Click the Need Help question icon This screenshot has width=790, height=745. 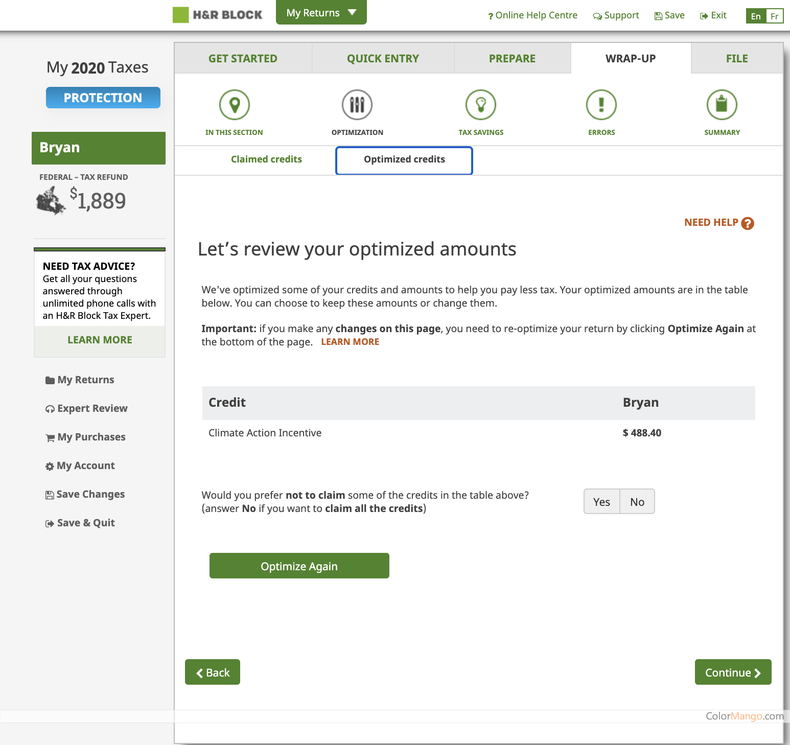coord(748,223)
